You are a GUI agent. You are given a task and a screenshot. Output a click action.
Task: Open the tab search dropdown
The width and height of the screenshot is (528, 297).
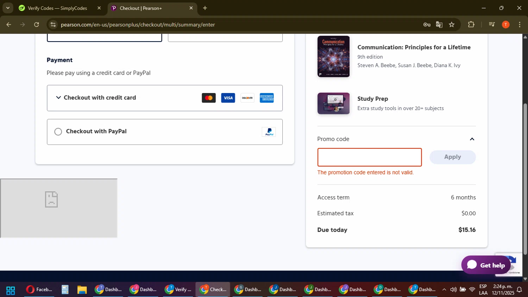click(8, 8)
